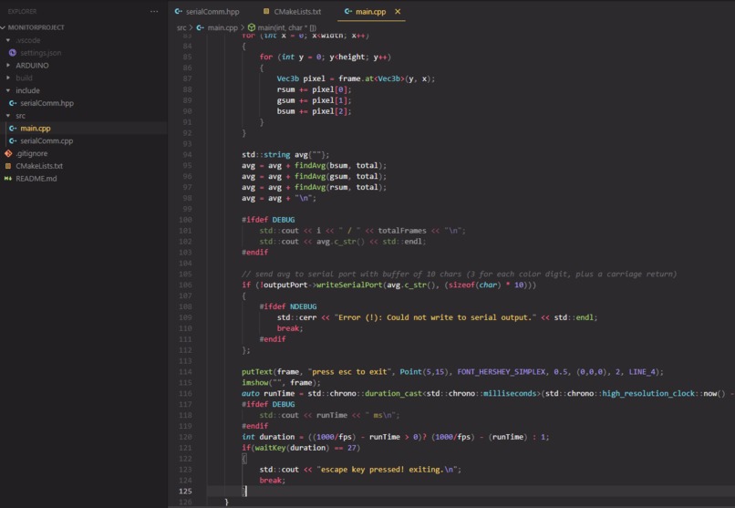
Task: Click the "std::string avg" declaration on line 94
Action: (274, 155)
